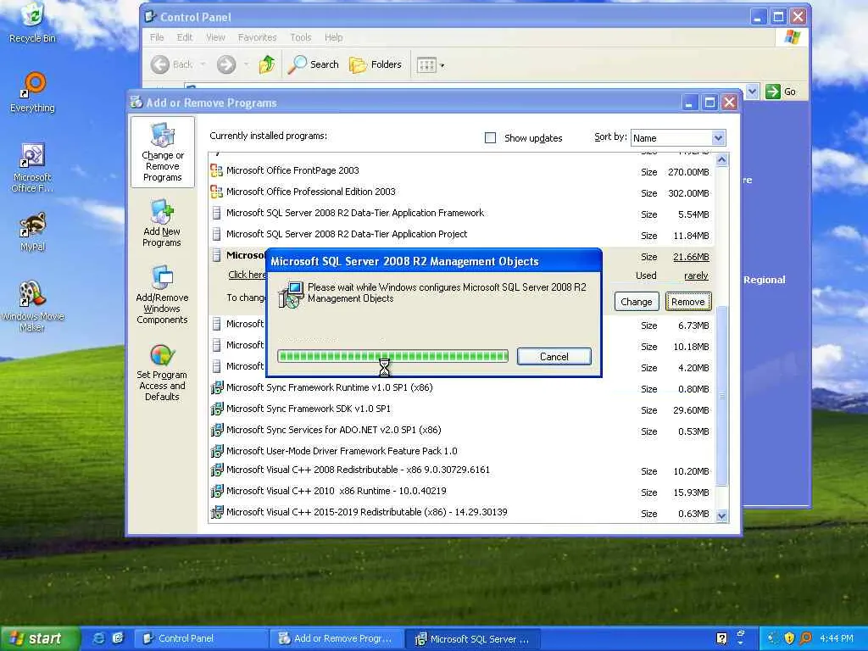Viewport: 868px width, 651px height.
Task: Click security shield icon in system tray
Action: point(789,638)
